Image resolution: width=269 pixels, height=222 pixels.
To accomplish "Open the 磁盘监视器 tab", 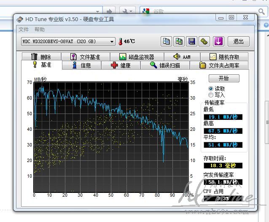I will pyautogui.click(x=137, y=57).
